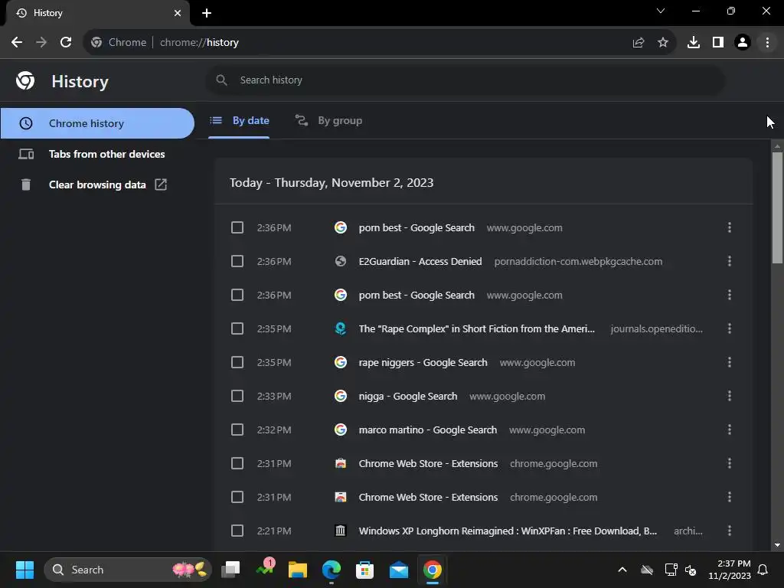Click the Windows taskbar Search box
The image size is (784, 588).
point(128,570)
